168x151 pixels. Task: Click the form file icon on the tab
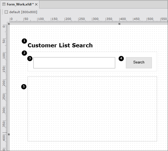[x=4, y=4]
